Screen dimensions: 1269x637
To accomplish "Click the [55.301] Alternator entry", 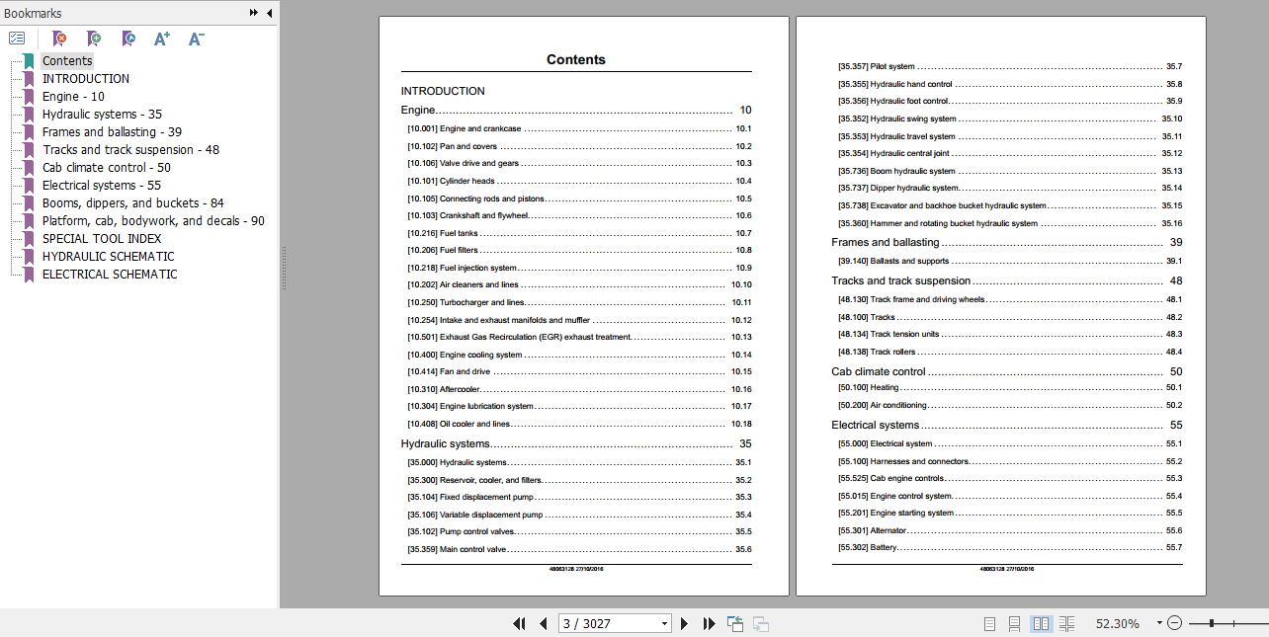I will (x=1010, y=530).
